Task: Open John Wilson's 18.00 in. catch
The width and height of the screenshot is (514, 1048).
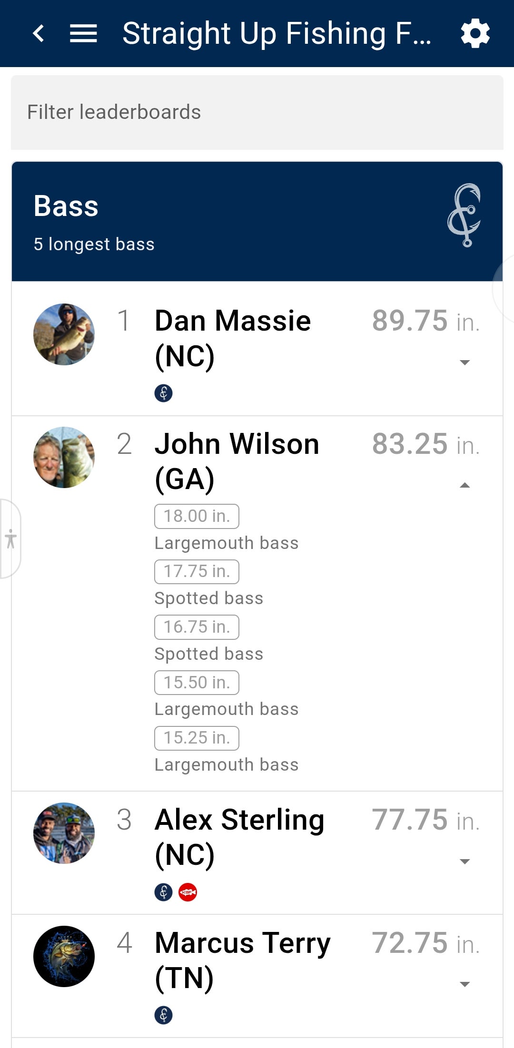Action: coord(197,516)
